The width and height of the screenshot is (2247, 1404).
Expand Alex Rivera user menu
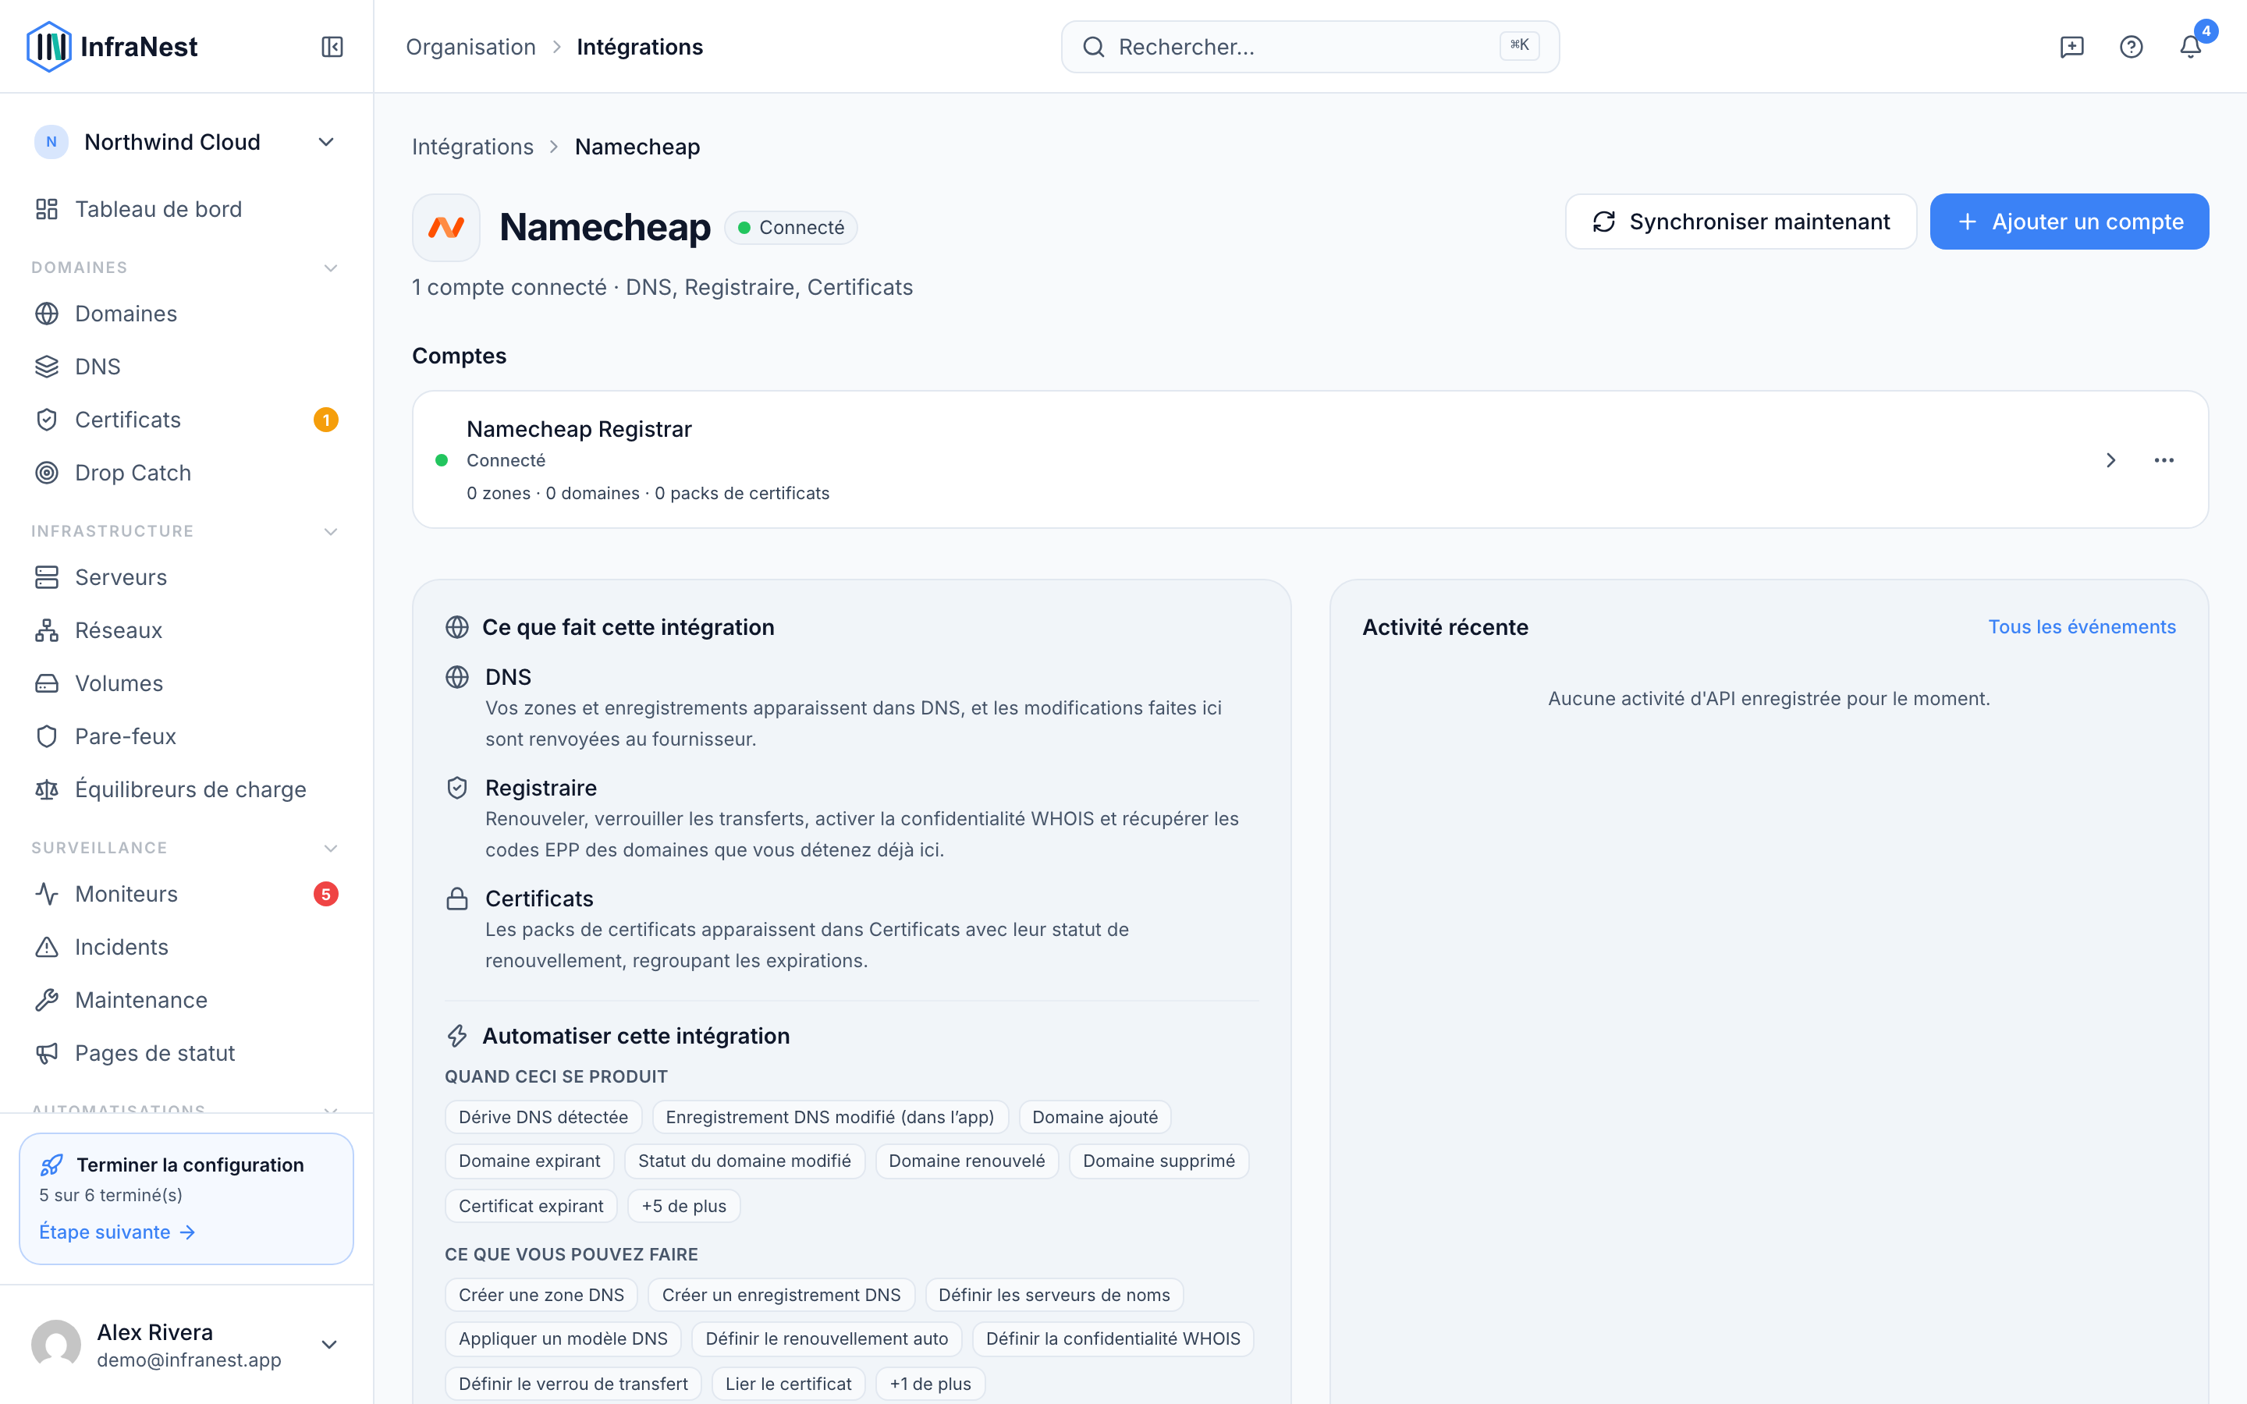click(x=186, y=1345)
